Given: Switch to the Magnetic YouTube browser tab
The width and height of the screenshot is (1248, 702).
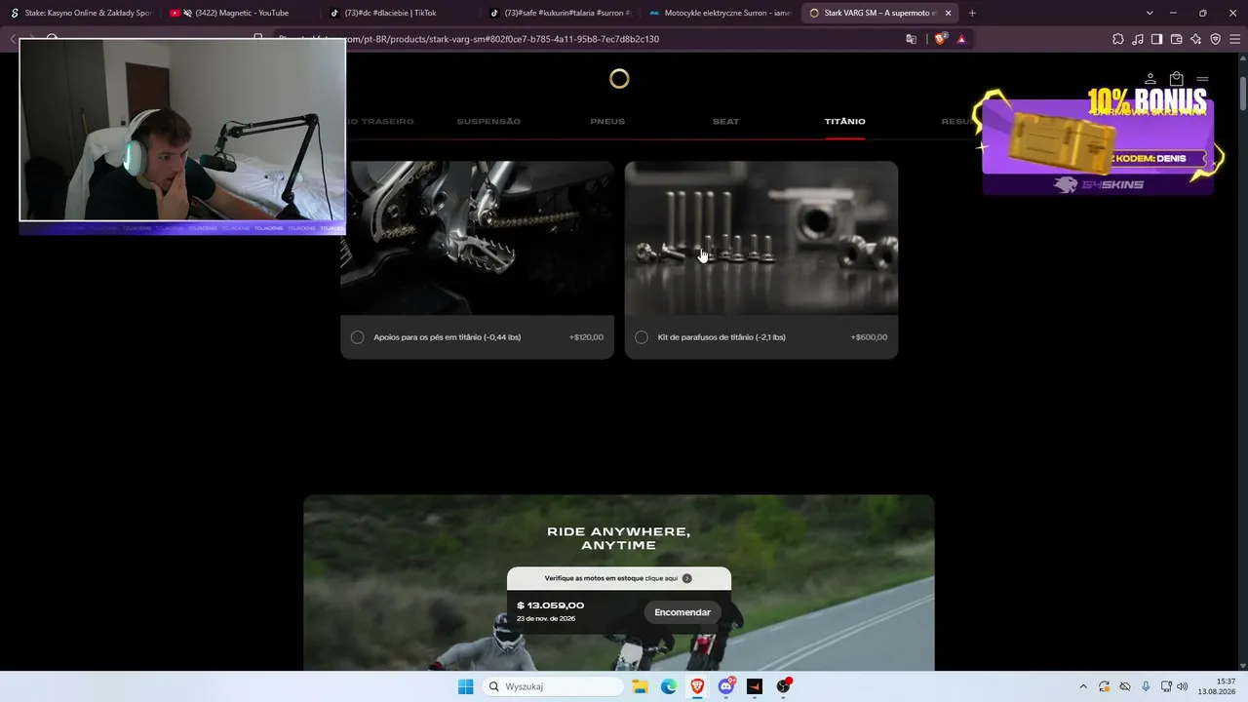Looking at the screenshot, I should [241, 13].
